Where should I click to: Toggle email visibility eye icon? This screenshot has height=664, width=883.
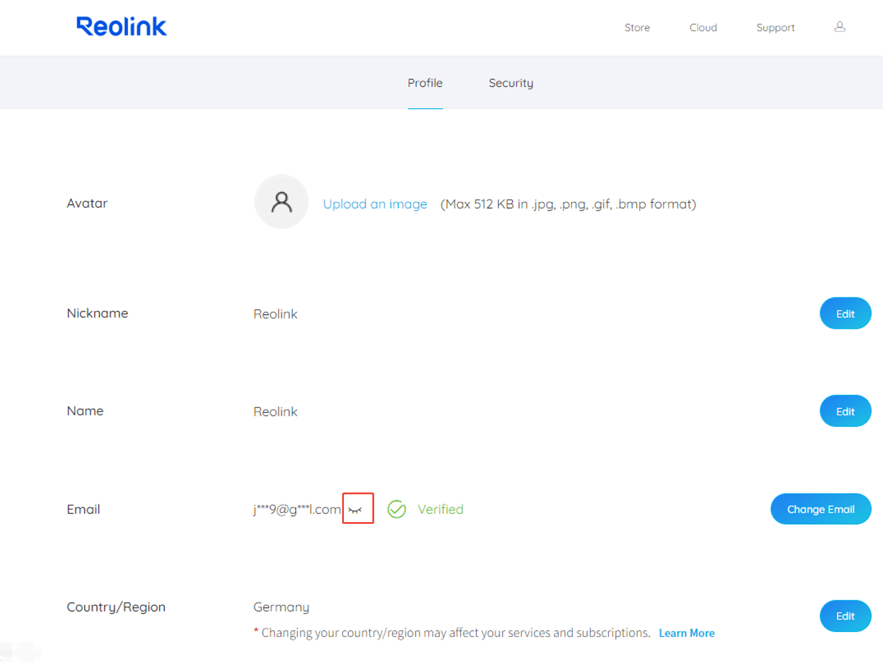[x=355, y=510]
